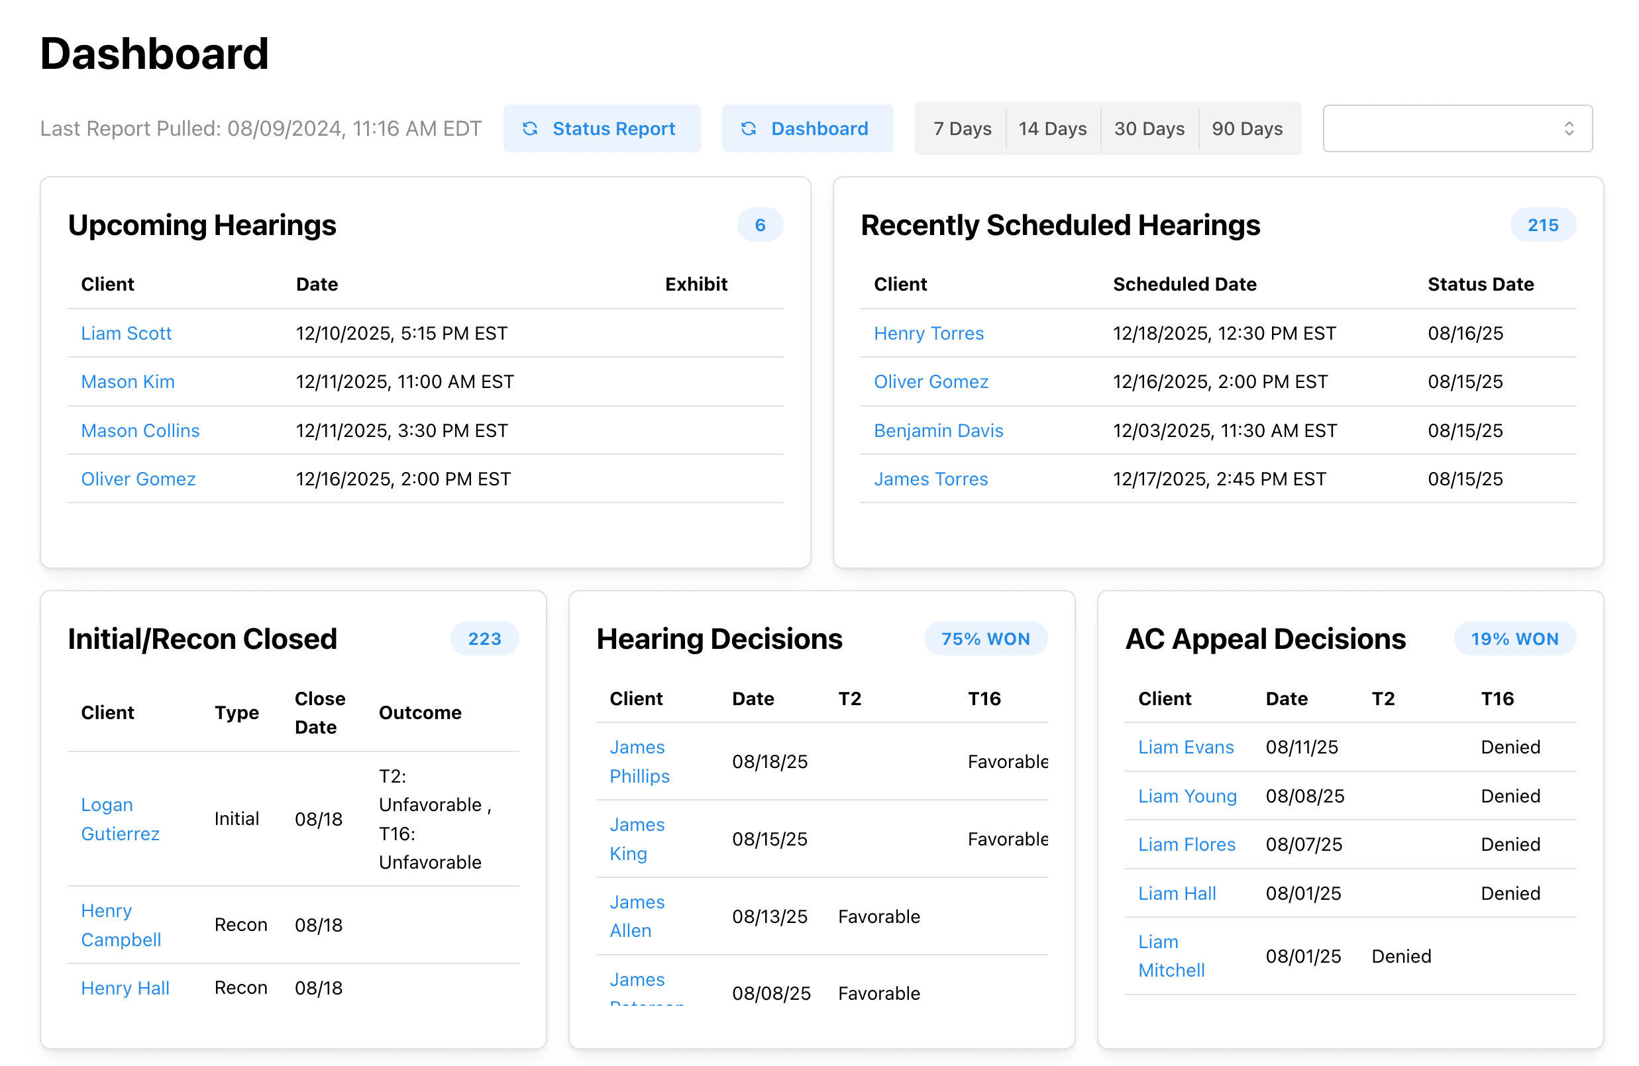Click the refresh icon beside Dashboard
This screenshot has width=1639, height=1066.
click(749, 128)
